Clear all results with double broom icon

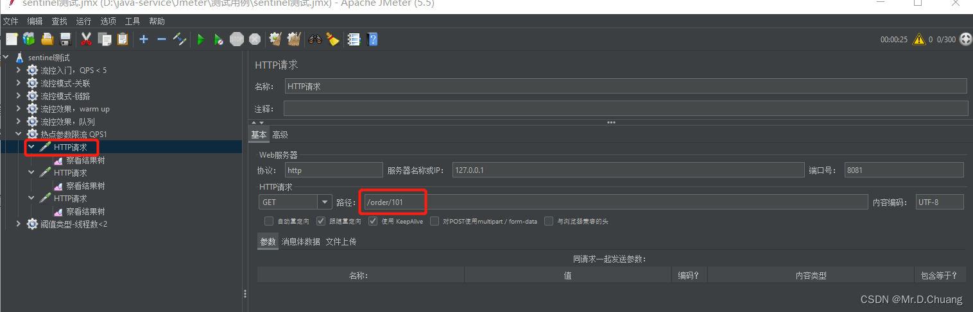click(293, 39)
